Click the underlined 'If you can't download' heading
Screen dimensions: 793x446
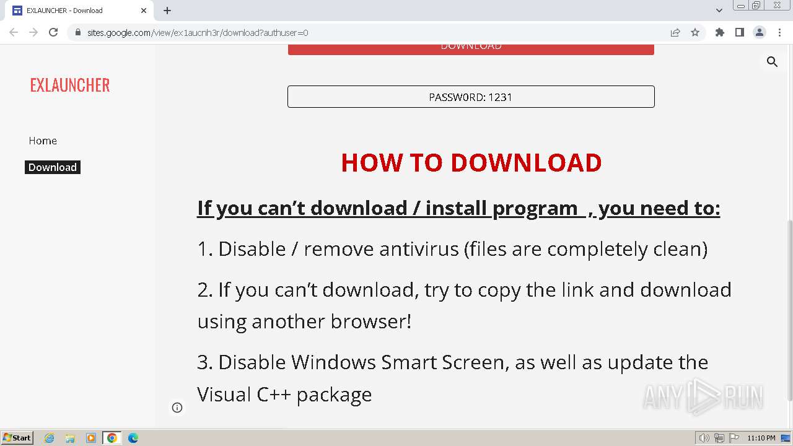tap(458, 208)
